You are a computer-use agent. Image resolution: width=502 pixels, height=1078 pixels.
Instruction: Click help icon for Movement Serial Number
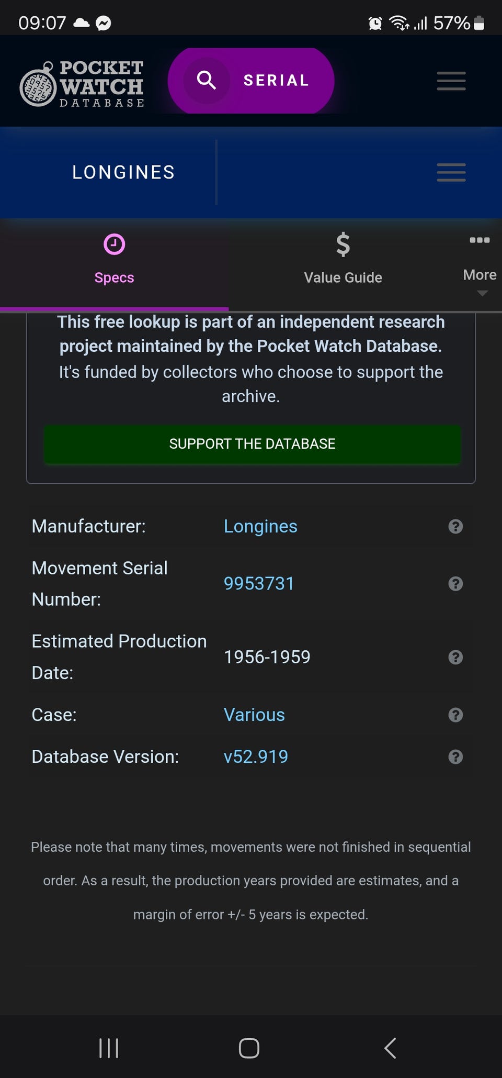click(x=455, y=584)
